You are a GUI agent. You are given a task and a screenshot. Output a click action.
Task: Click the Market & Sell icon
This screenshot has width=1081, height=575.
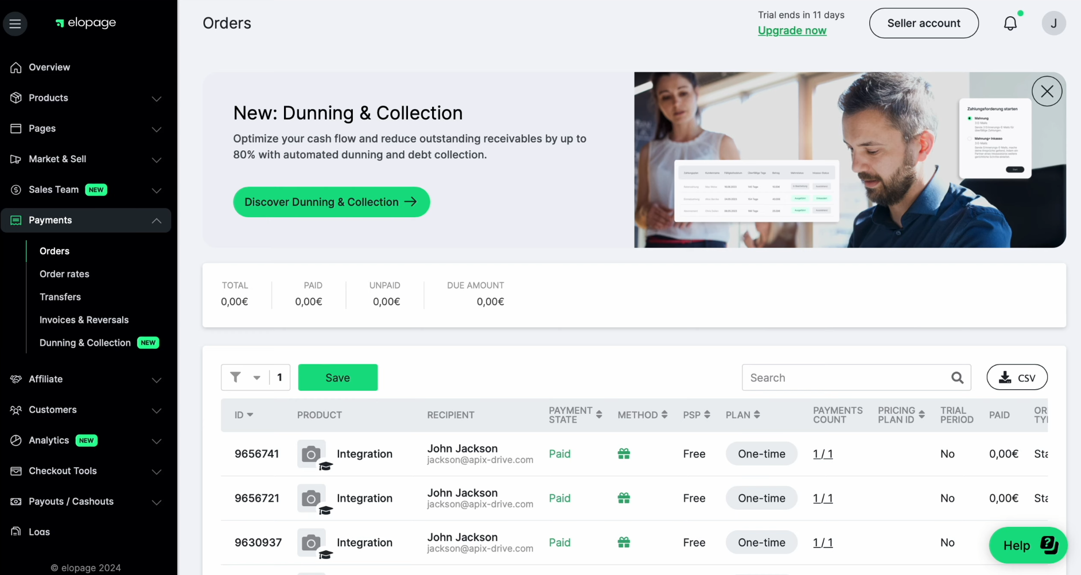16,159
